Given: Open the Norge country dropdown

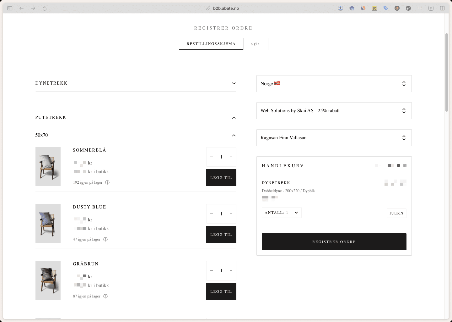Looking at the screenshot, I should coord(334,84).
